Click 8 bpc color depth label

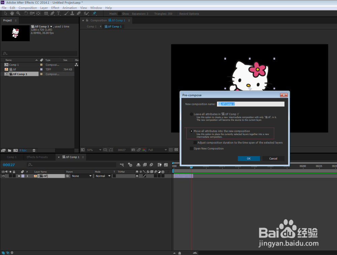(x=23, y=150)
